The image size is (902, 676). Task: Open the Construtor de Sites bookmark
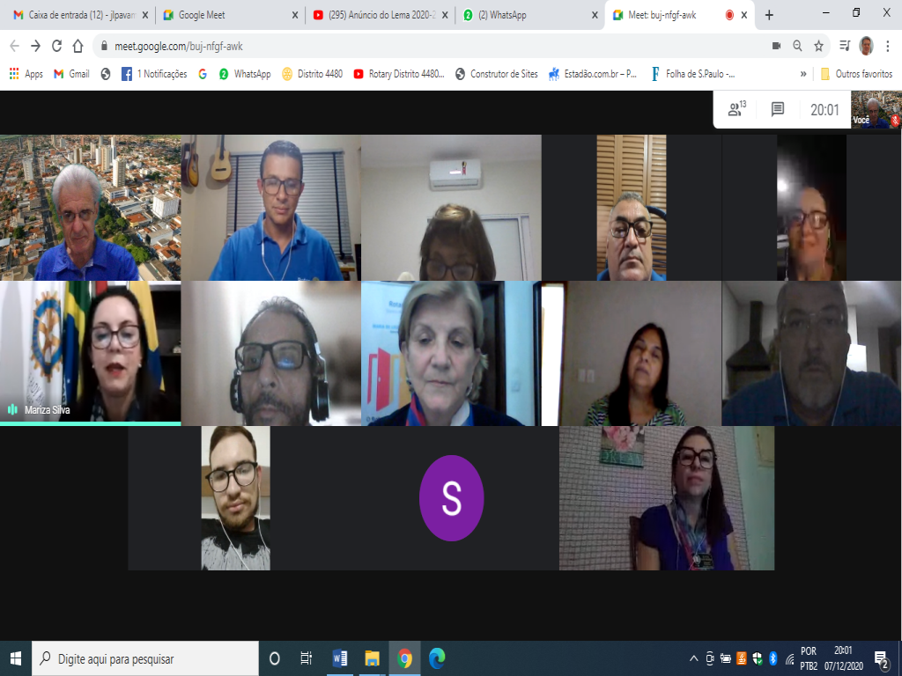tap(496, 74)
